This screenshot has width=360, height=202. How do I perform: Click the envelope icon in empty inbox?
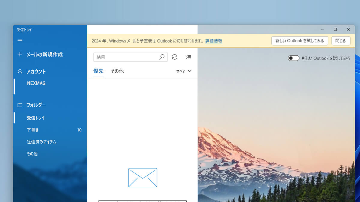pos(143,177)
